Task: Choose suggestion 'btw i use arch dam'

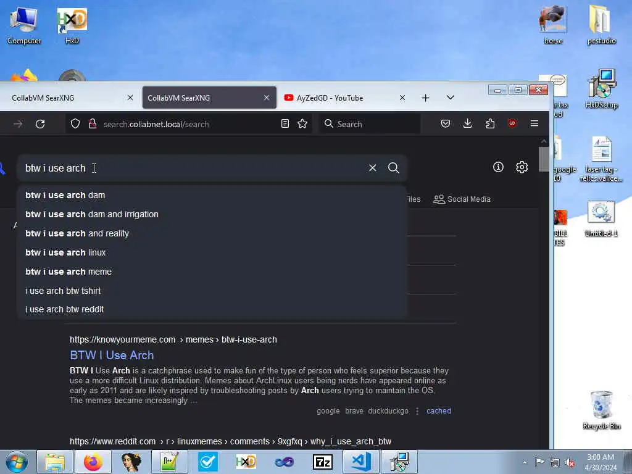Action: coord(212,195)
